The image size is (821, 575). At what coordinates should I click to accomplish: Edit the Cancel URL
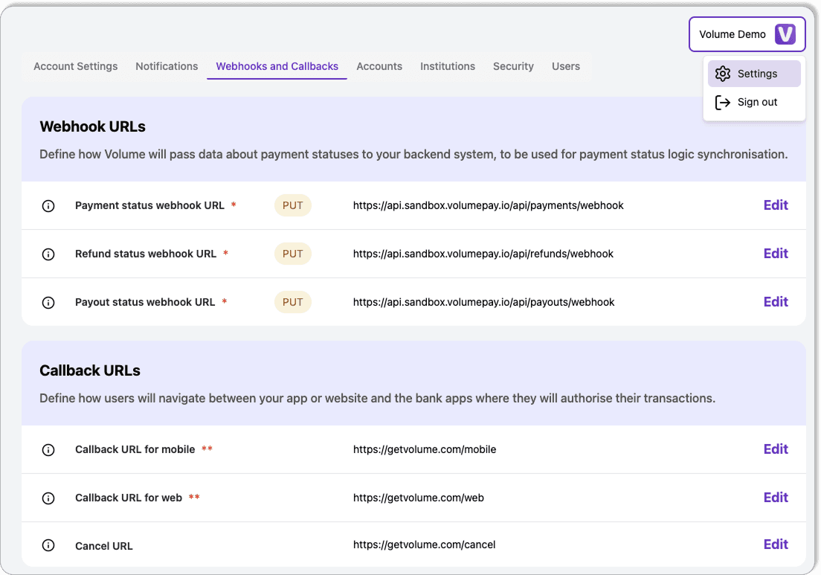click(x=776, y=544)
